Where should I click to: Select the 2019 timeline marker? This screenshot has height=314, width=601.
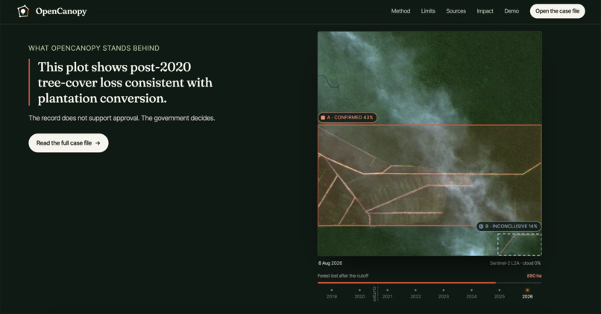332,294
